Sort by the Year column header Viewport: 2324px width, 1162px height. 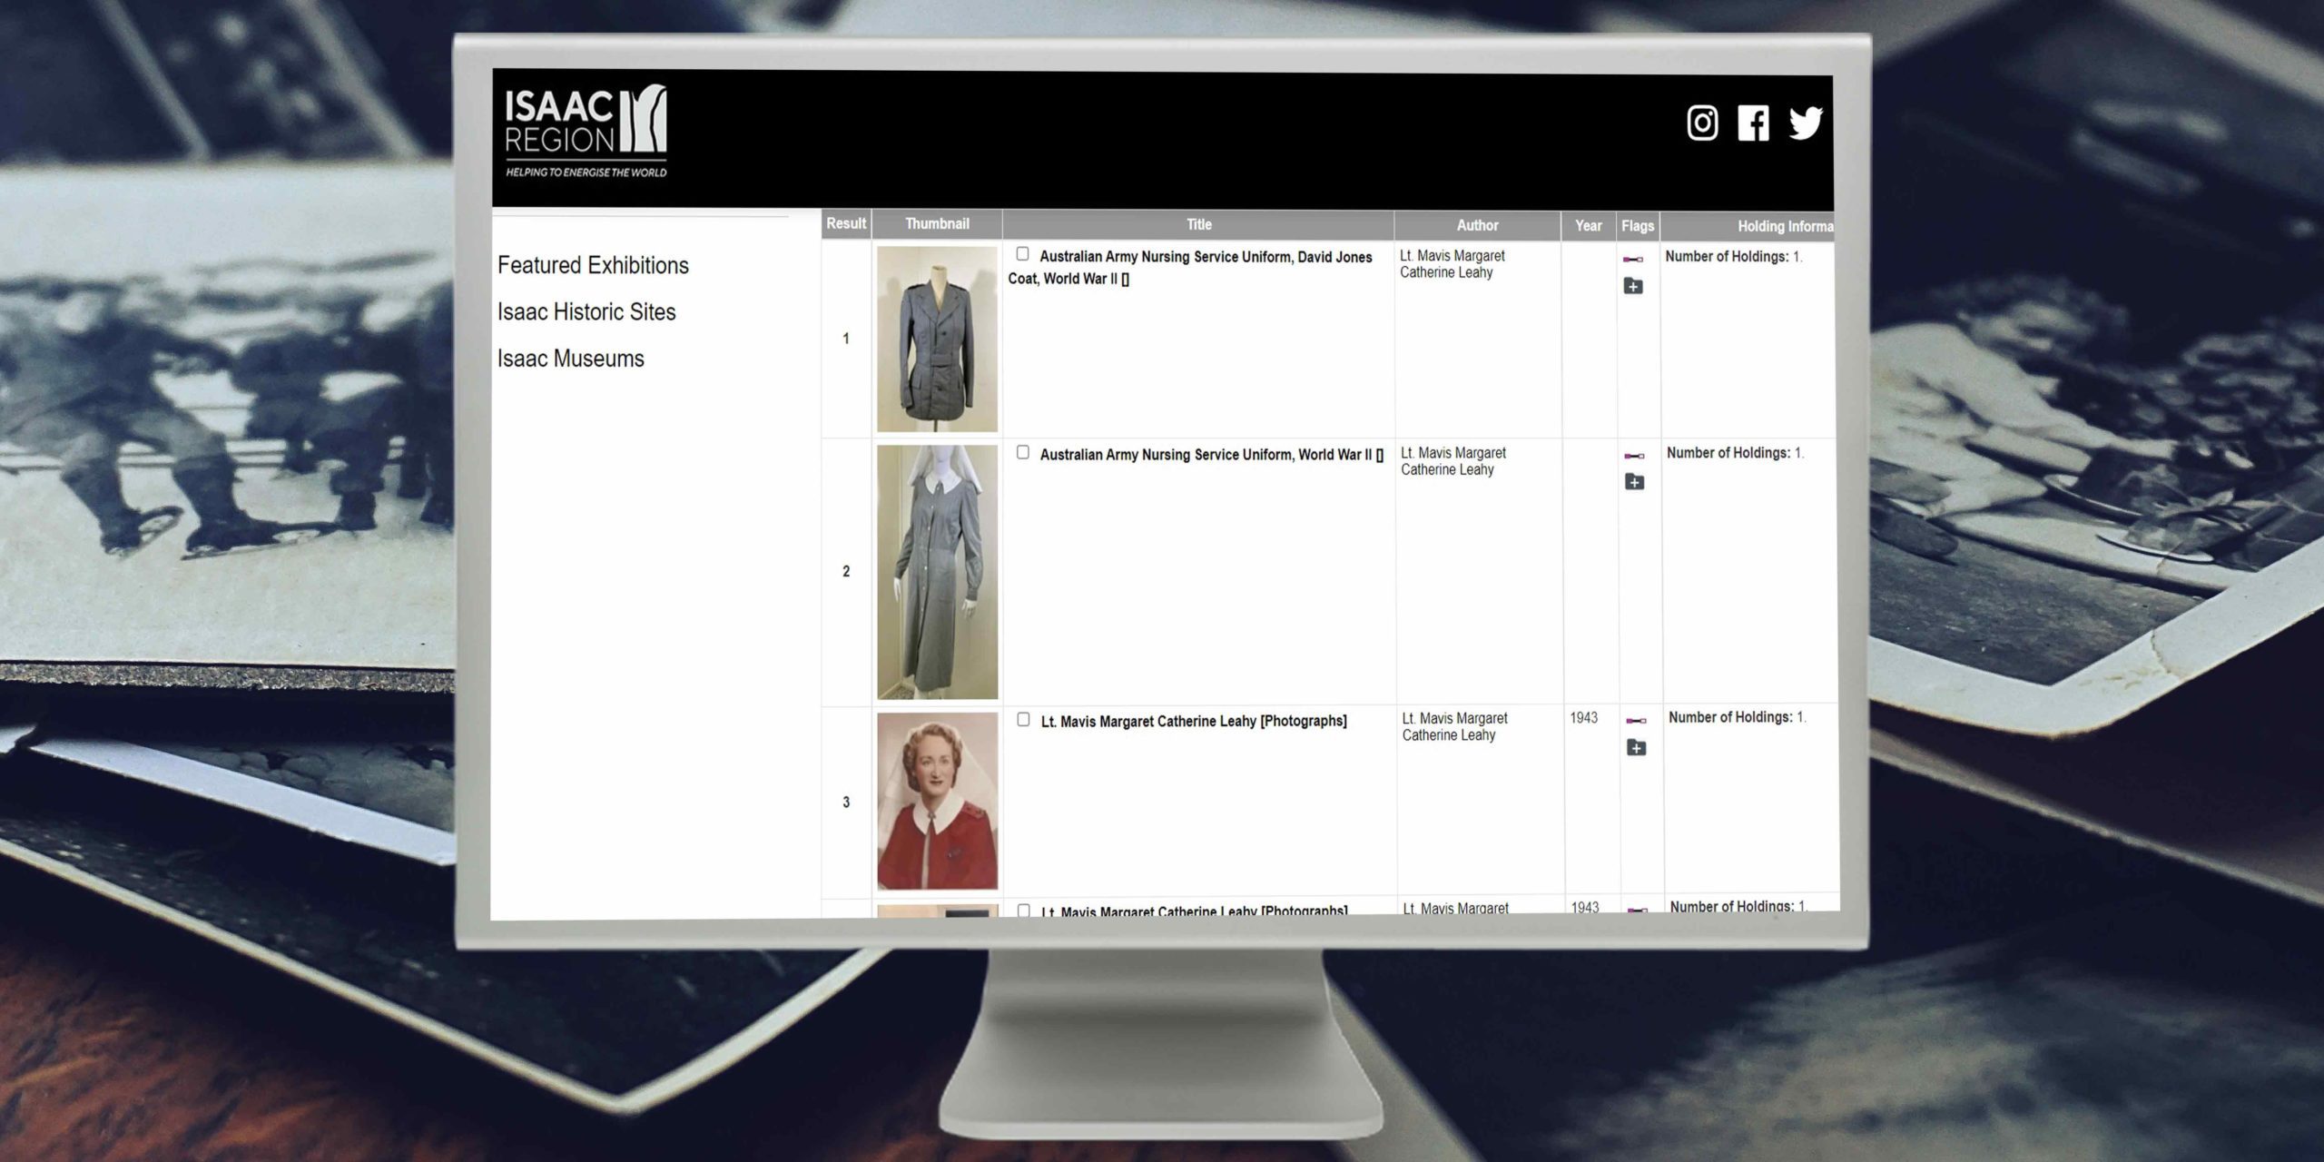click(1589, 226)
